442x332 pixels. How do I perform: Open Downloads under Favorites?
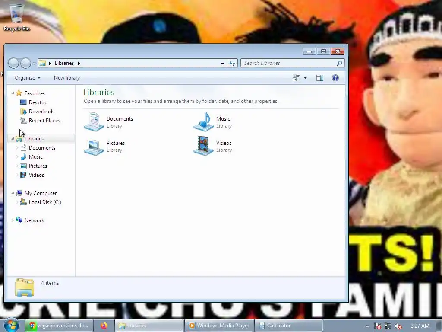pyautogui.click(x=41, y=111)
